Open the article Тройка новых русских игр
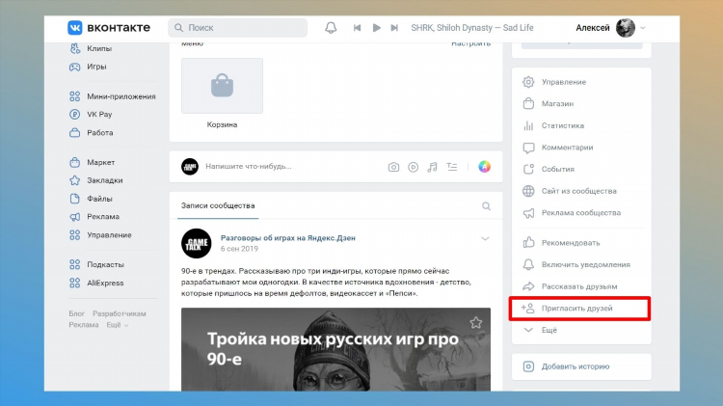723x406 pixels. click(x=335, y=349)
